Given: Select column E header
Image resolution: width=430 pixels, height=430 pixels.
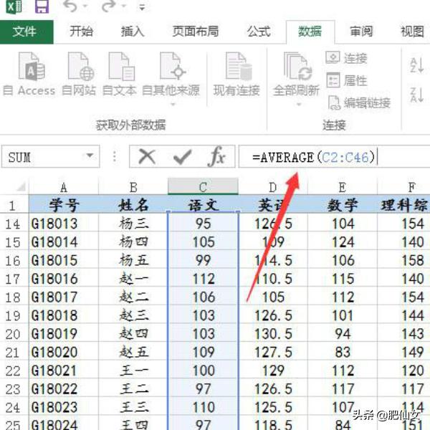Looking at the screenshot, I should click(x=343, y=188).
